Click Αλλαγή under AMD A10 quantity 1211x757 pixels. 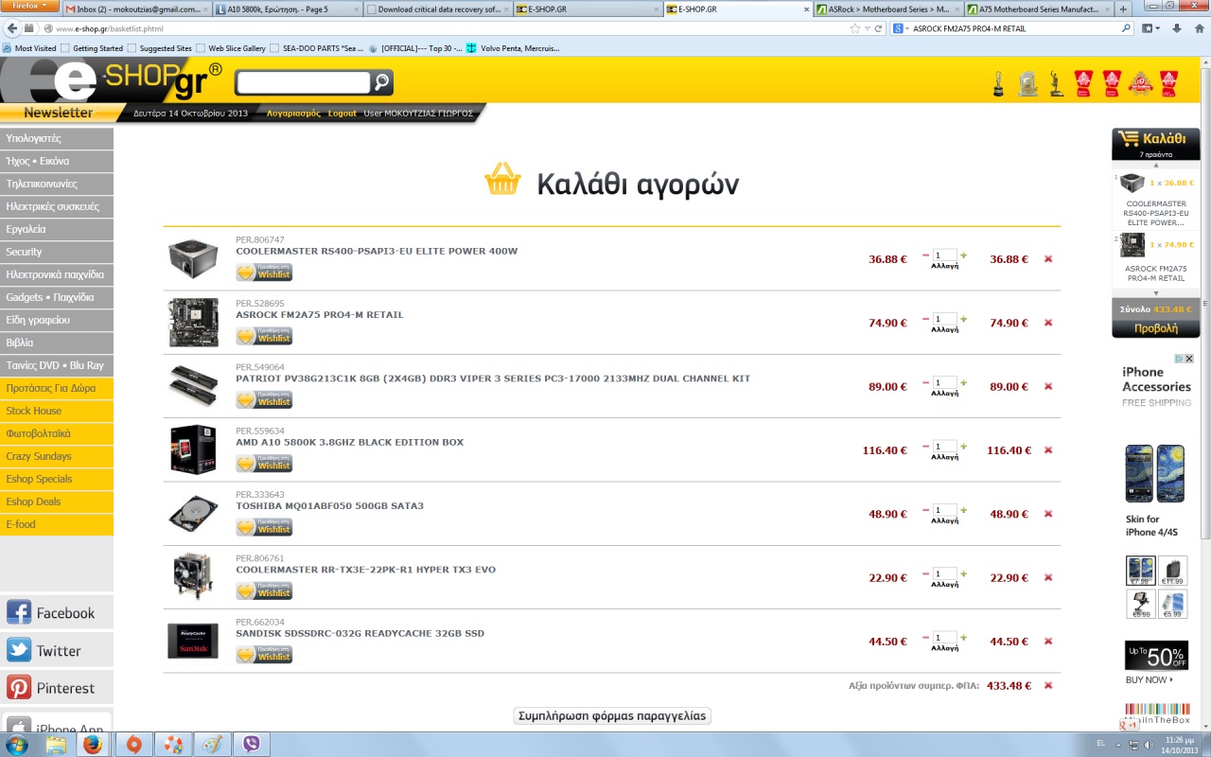coord(944,457)
